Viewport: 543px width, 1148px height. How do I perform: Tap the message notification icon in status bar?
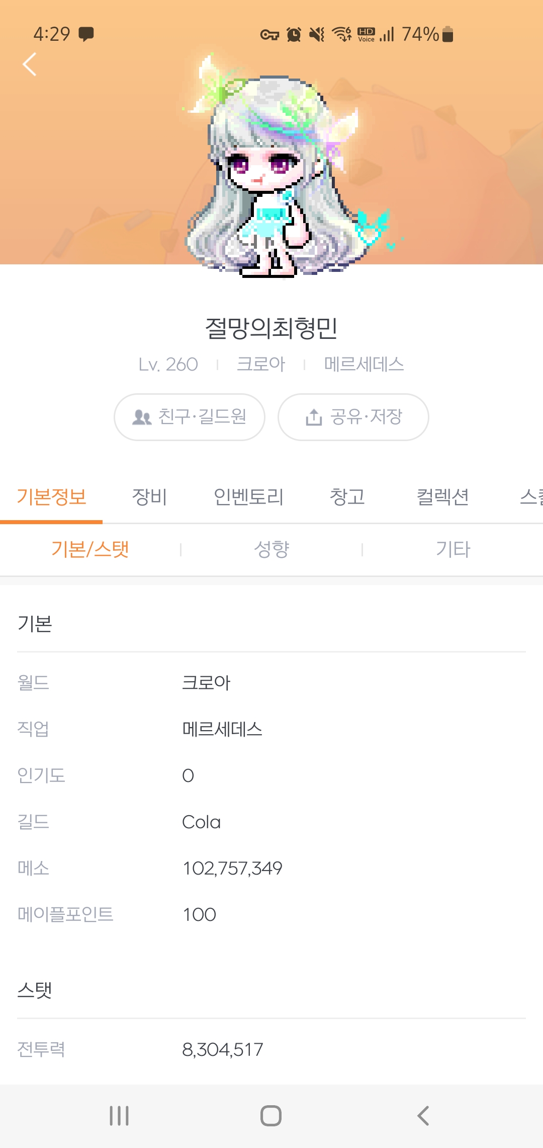[86, 34]
